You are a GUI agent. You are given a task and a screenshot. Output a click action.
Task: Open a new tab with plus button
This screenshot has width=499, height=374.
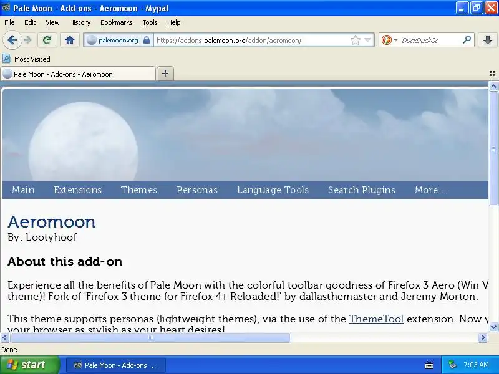(x=165, y=74)
